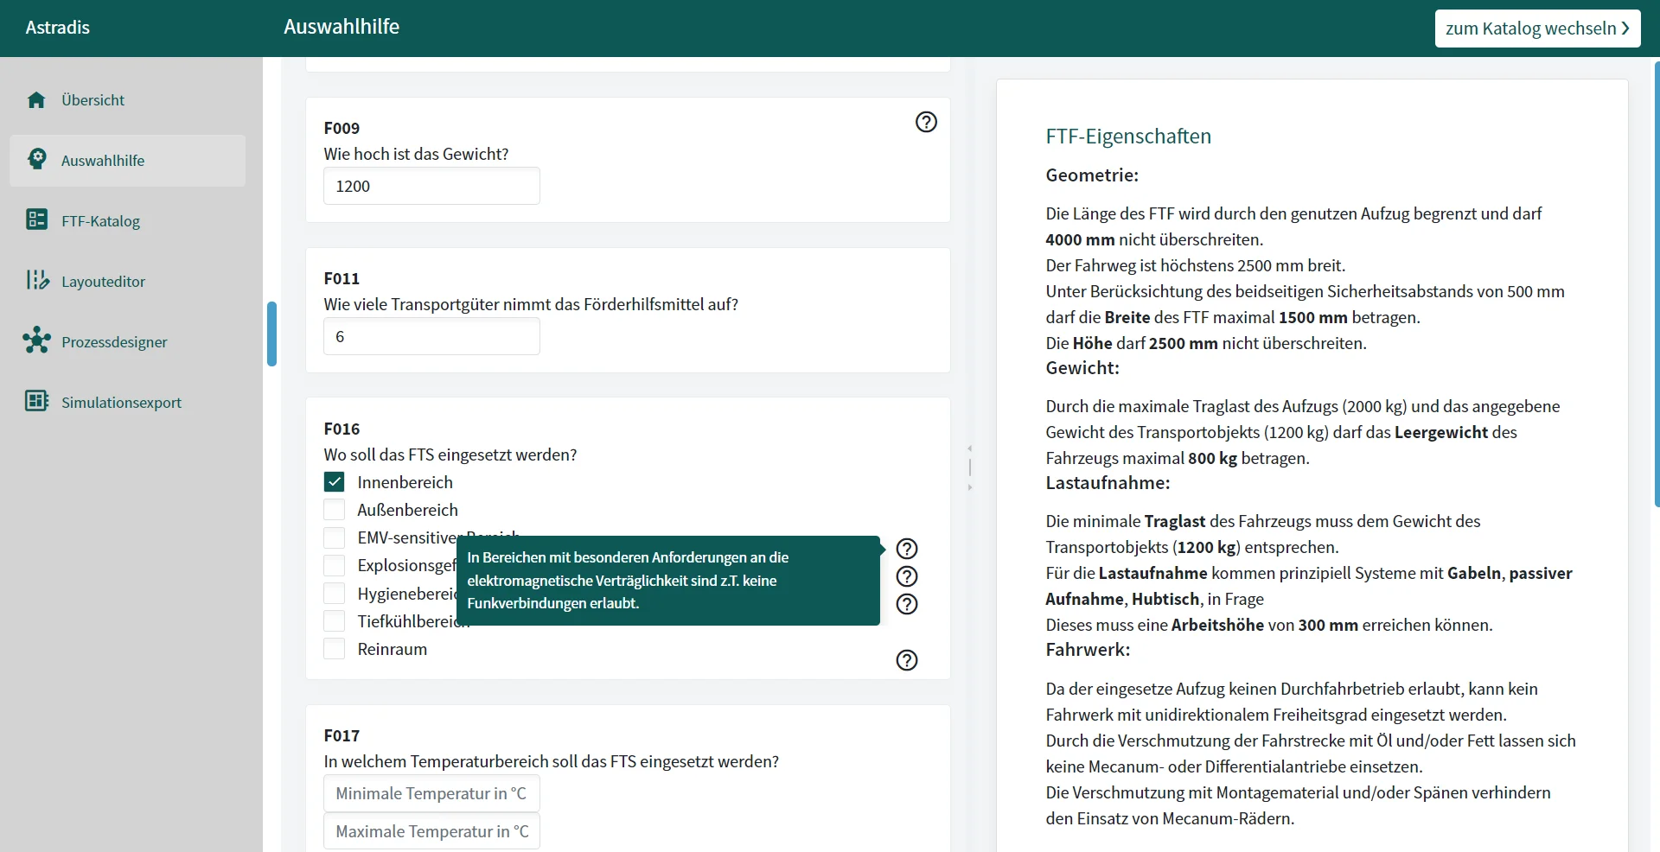Click the Astradis title in the header

[x=58, y=28]
